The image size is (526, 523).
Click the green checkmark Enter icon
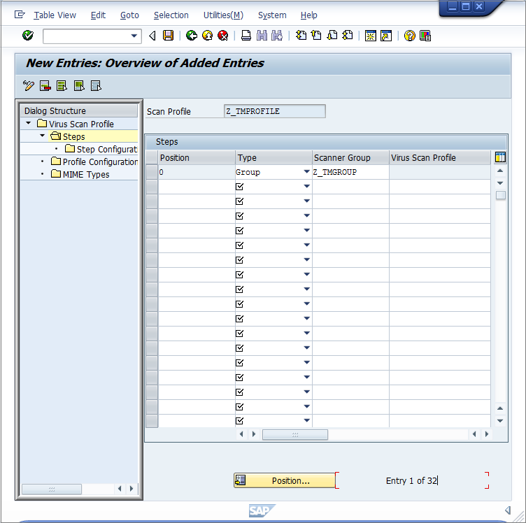click(x=28, y=36)
